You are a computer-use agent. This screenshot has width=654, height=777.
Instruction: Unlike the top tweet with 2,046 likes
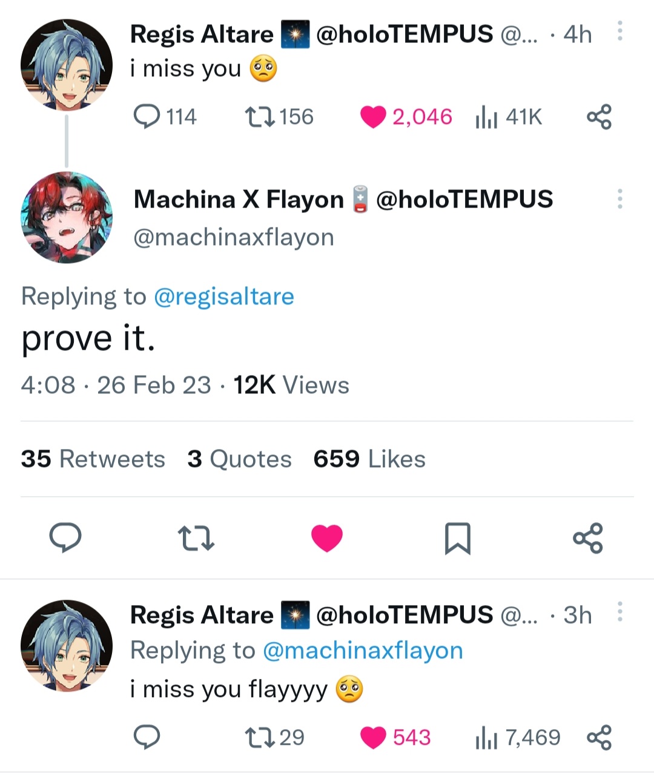point(373,117)
